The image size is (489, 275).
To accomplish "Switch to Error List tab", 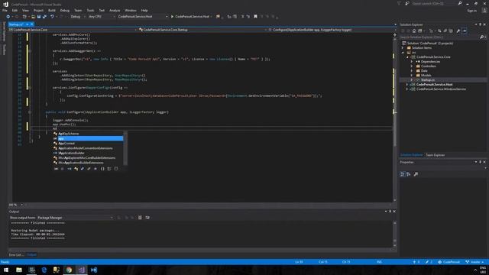I will click(16, 254).
